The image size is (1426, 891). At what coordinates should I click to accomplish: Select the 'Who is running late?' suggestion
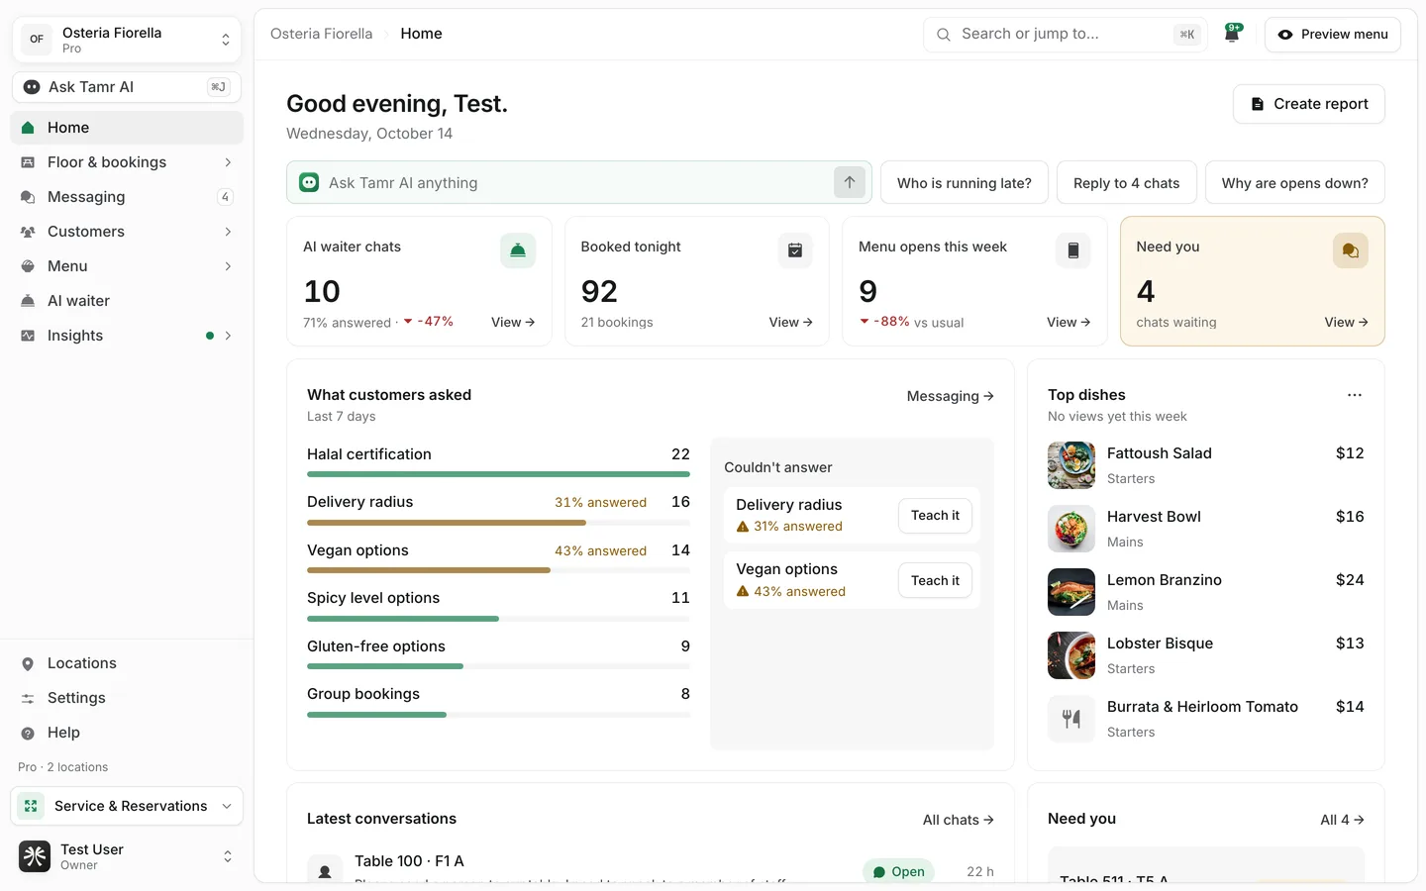coord(965,183)
